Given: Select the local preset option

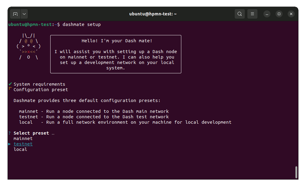Looking at the screenshot, I should coord(20,149).
